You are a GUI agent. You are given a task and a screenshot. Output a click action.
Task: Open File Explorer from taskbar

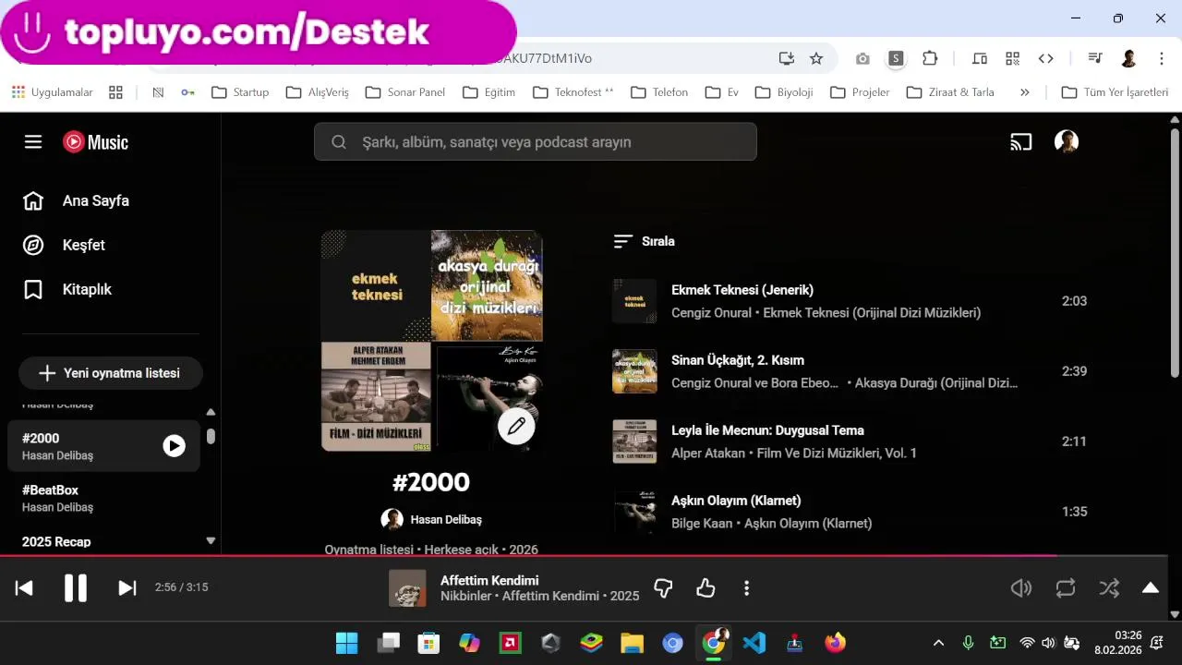click(631, 643)
